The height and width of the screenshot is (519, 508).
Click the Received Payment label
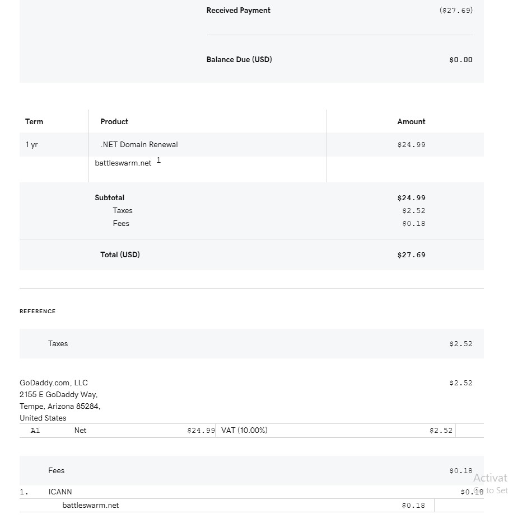click(x=238, y=11)
